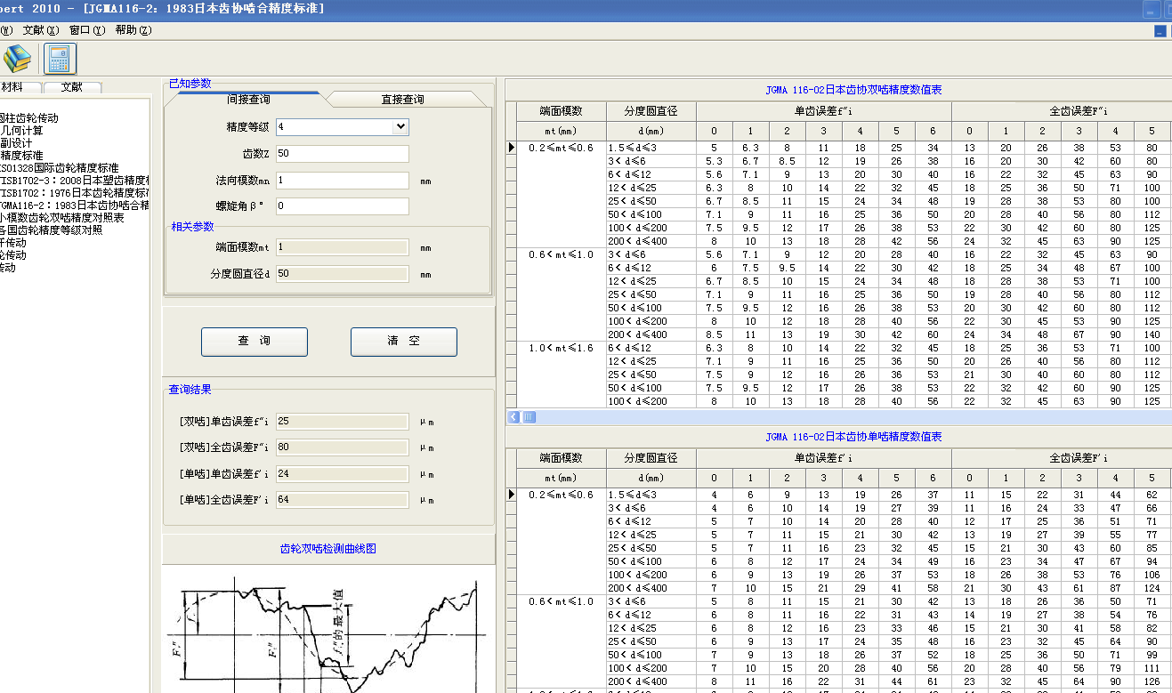Click the 清空 button
Viewport: 1172px width, 693px height.
(x=404, y=342)
